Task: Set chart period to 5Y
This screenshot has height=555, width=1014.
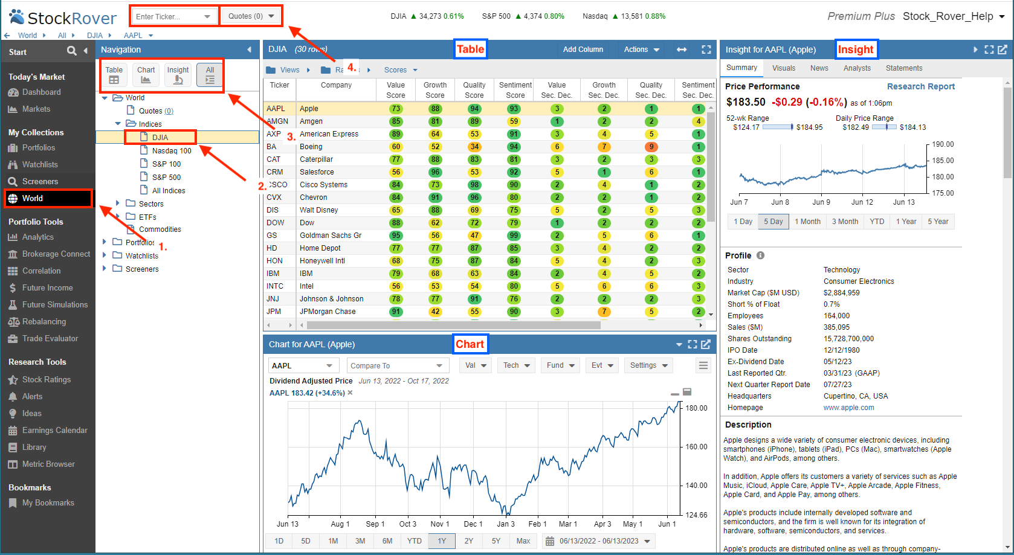Action: pyautogui.click(x=496, y=541)
